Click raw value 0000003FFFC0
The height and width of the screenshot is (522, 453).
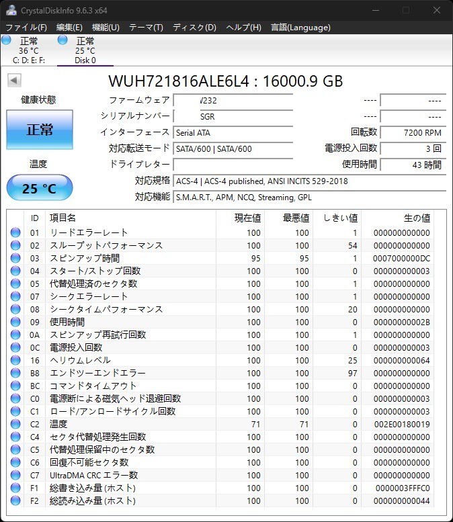point(403,488)
